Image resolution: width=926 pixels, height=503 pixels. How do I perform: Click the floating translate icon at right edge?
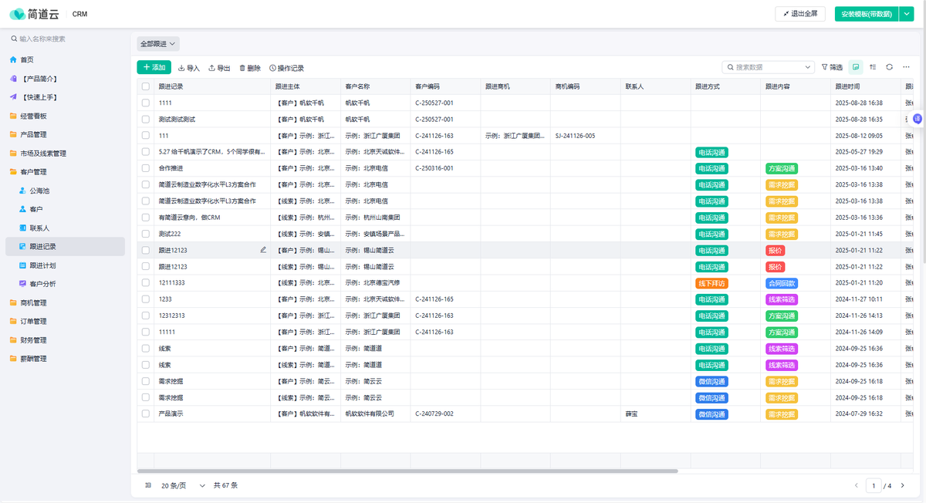point(918,119)
